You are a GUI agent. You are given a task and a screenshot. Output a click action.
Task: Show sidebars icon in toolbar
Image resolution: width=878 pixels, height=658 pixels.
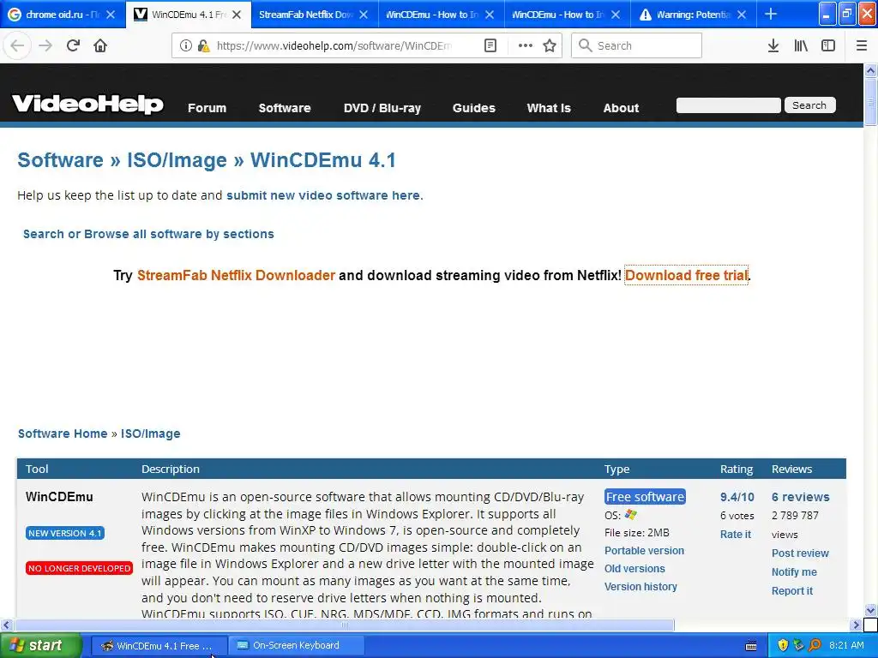[x=828, y=45]
